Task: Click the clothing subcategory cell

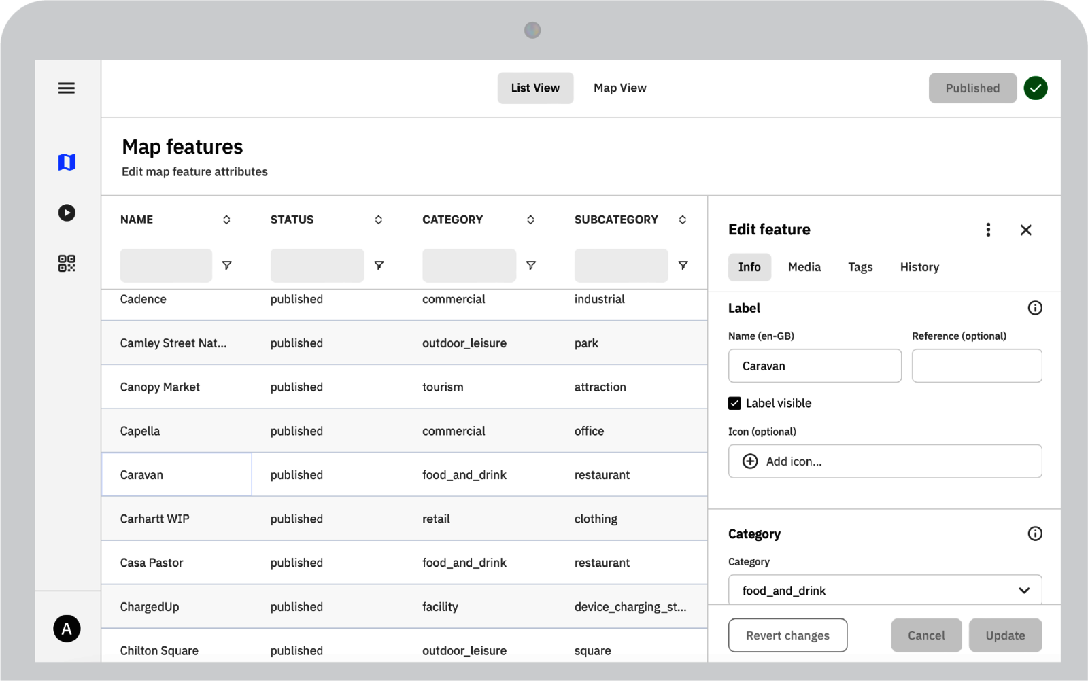Action: point(596,519)
